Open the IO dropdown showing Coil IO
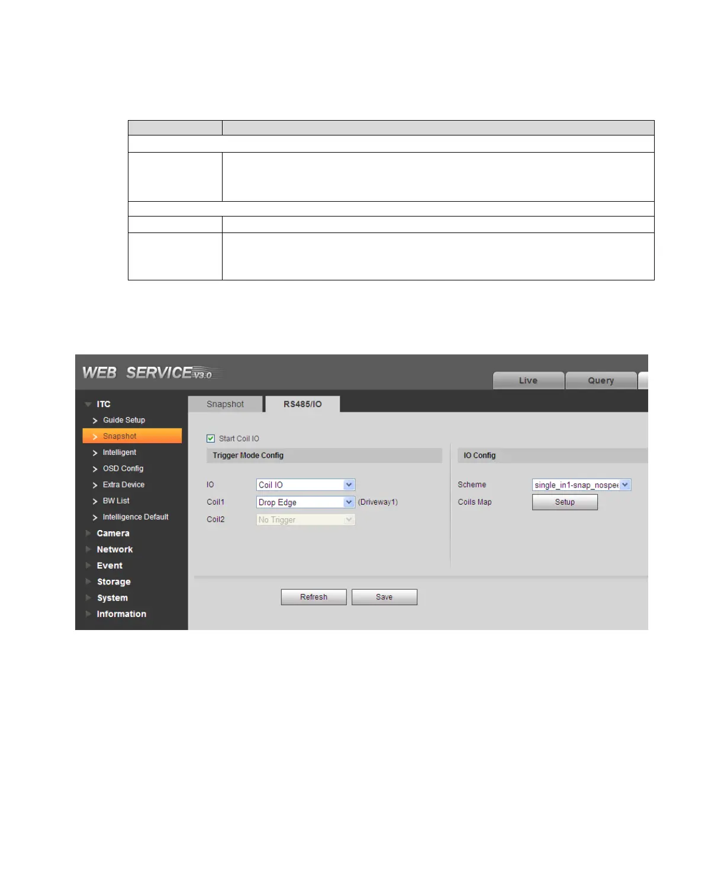Screen dimensions: 705x872 pyautogui.click(x=305, y=485)
